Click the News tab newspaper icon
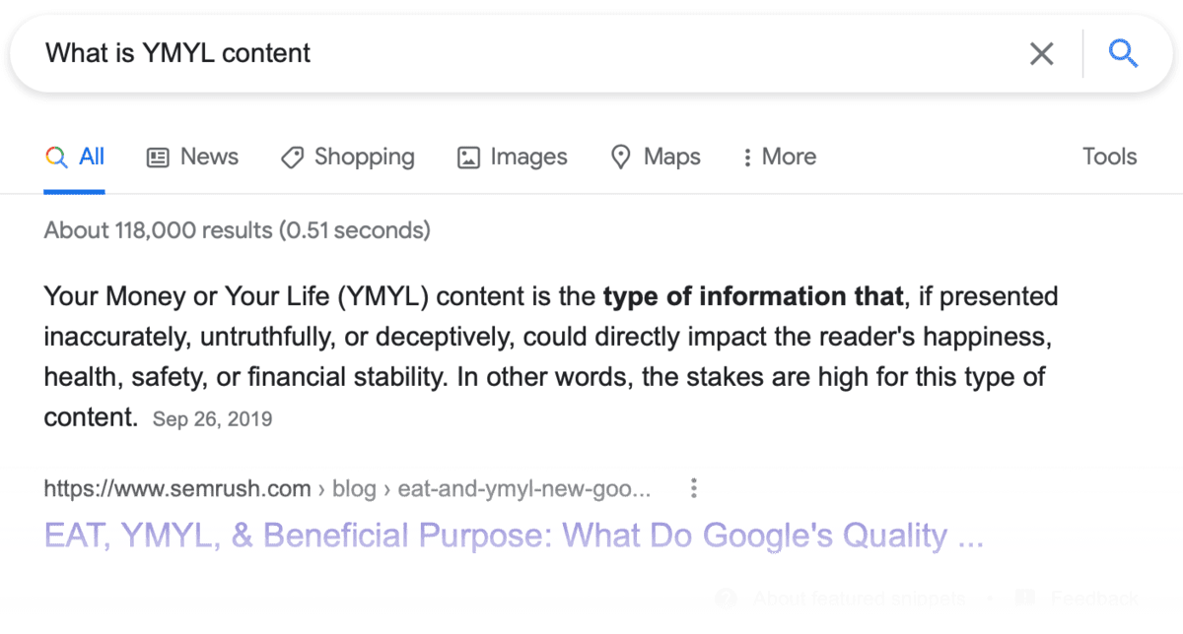This screenshot has height=634, width=1183. click(x=158, y=158)
